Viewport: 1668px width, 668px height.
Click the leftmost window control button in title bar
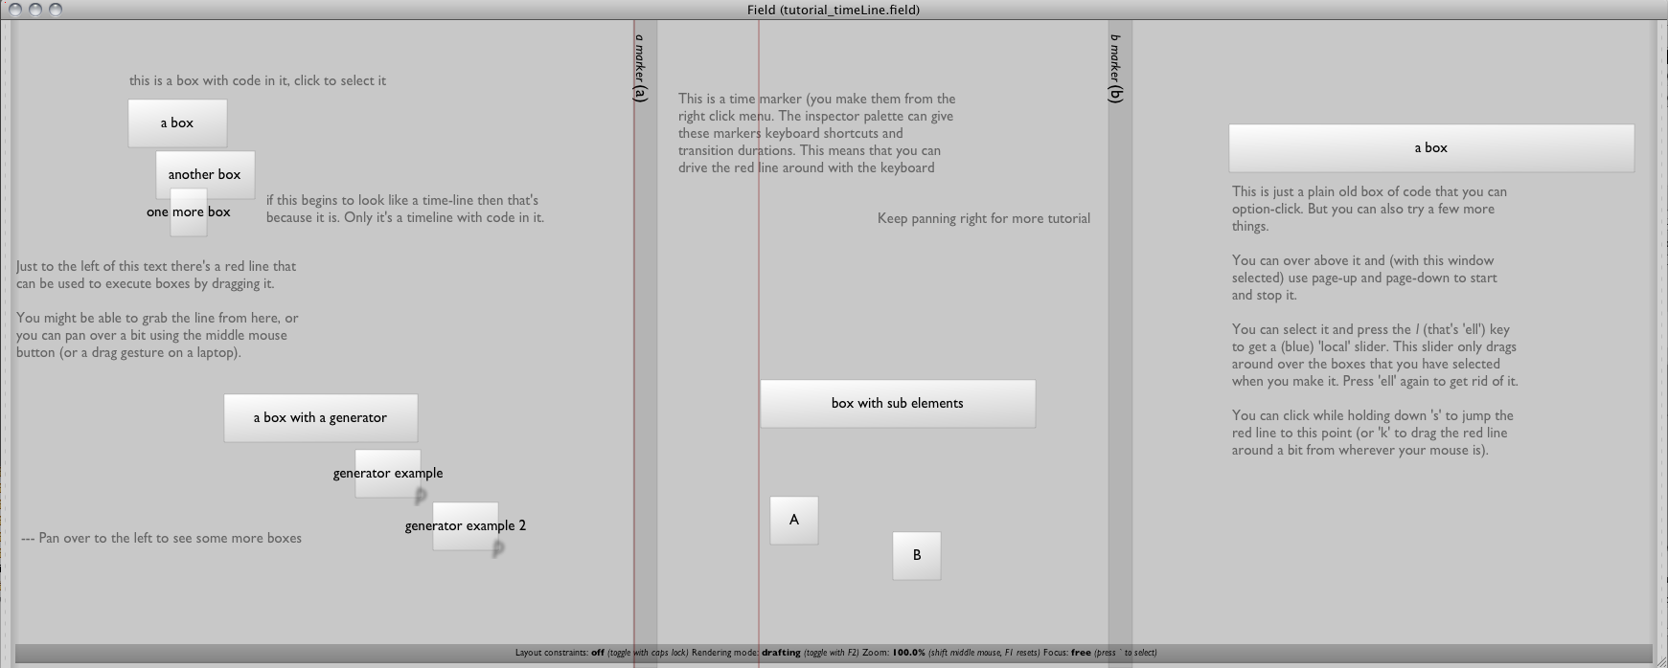click(14, 10)
